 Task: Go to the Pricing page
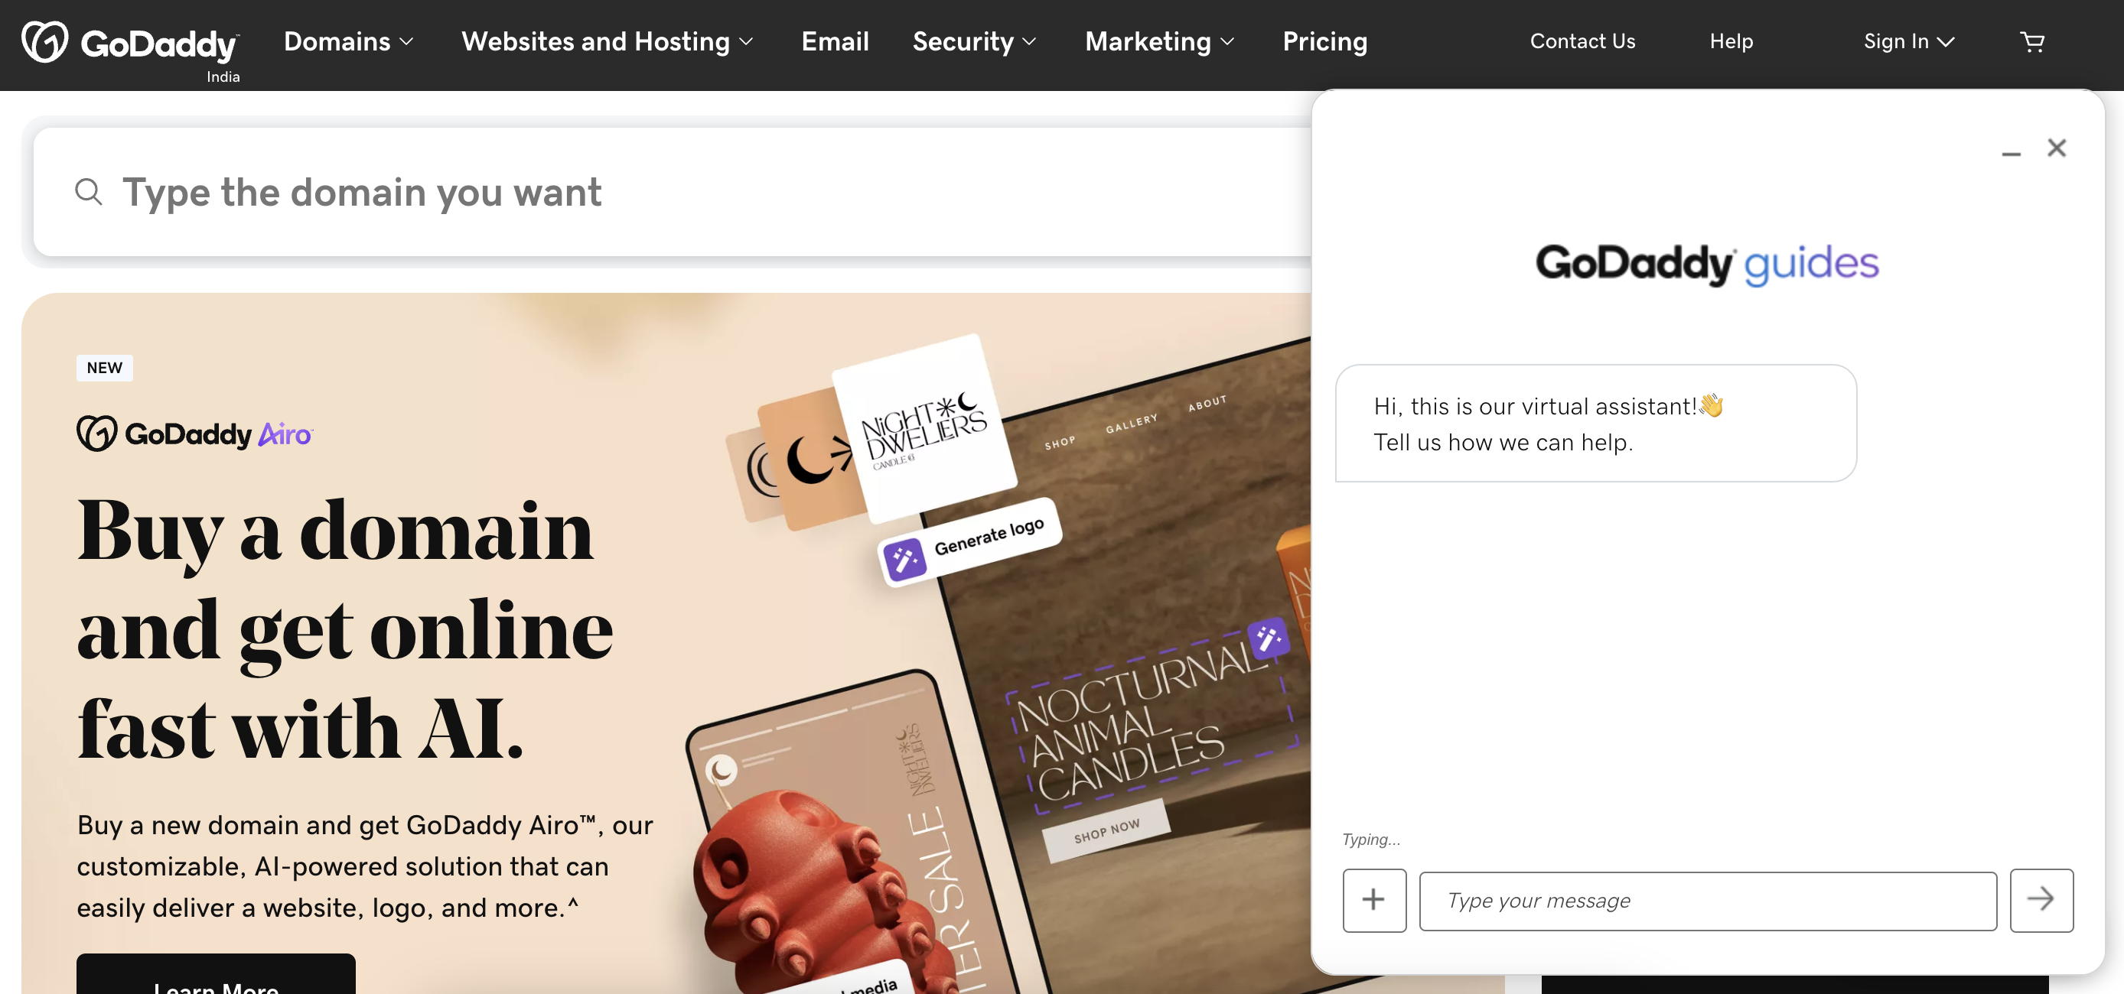(x=1324, y=42)
